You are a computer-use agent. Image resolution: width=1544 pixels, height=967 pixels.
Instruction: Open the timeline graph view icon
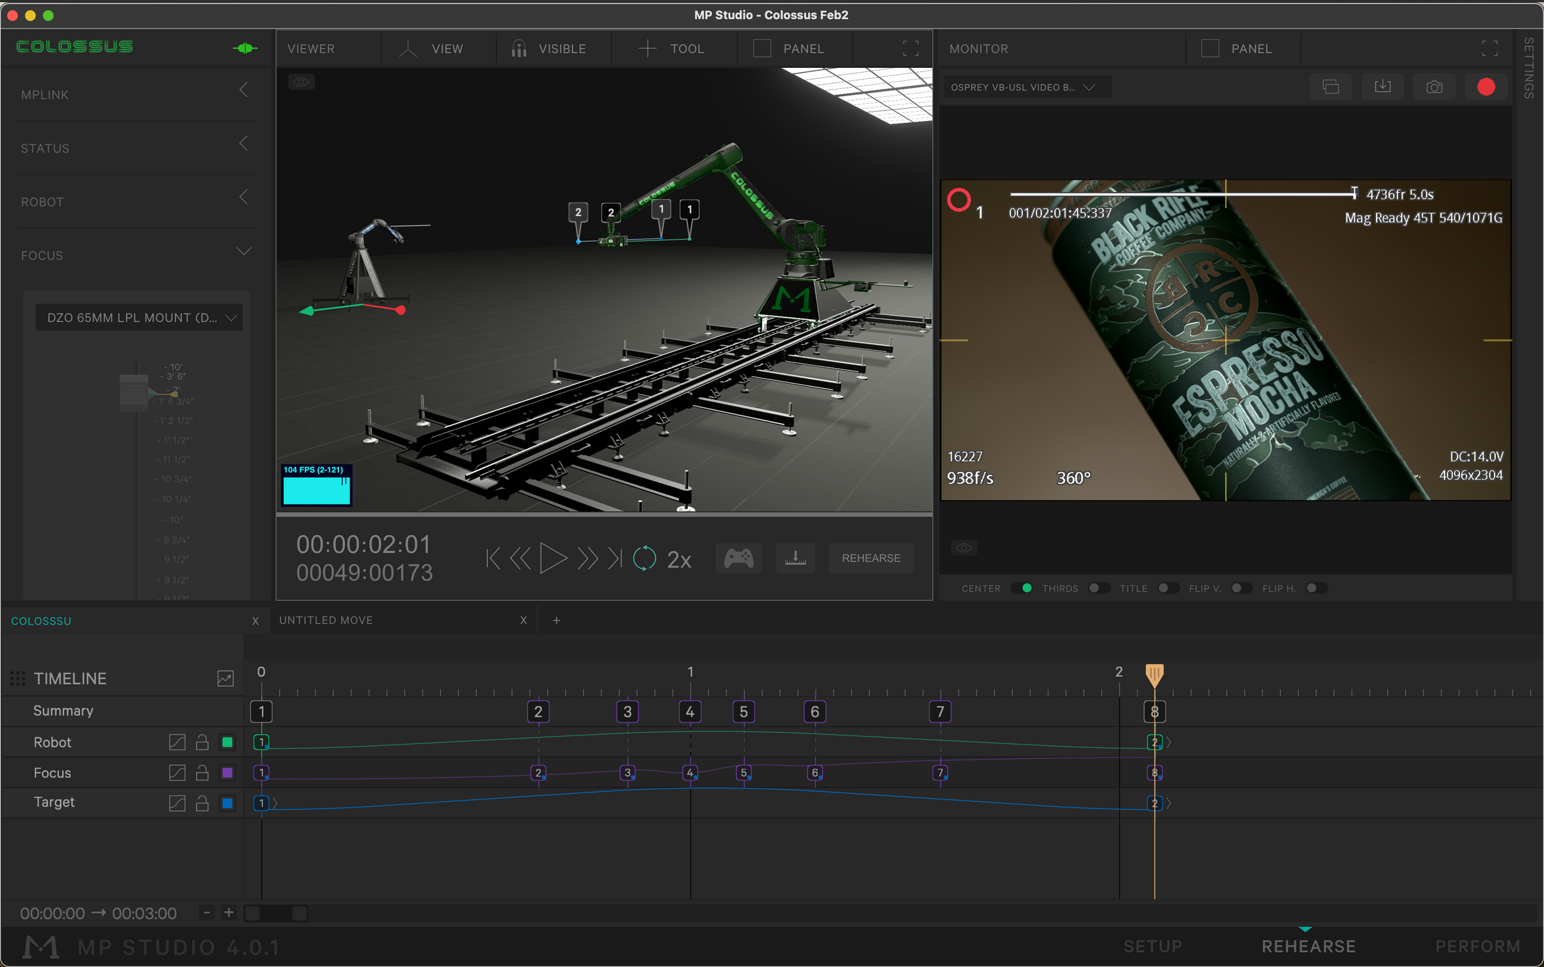click(x=225, y=679)
